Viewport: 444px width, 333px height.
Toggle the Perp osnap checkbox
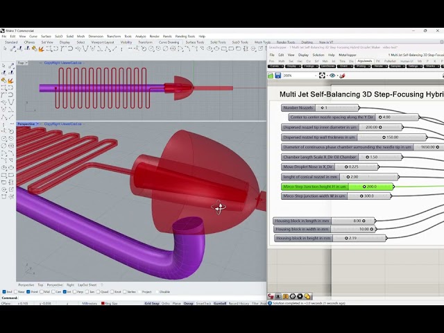coord(74,291)
